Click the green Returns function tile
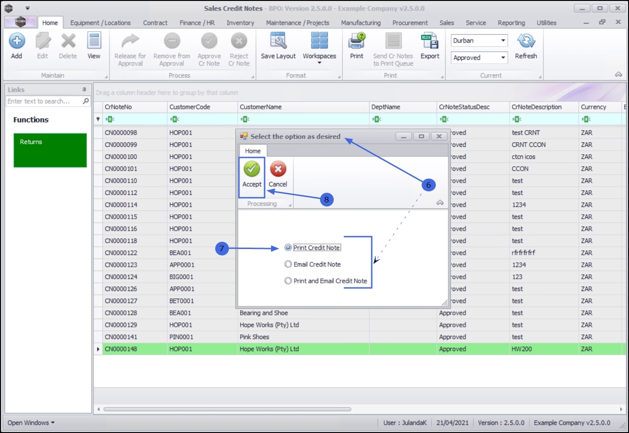 [50, 150]
